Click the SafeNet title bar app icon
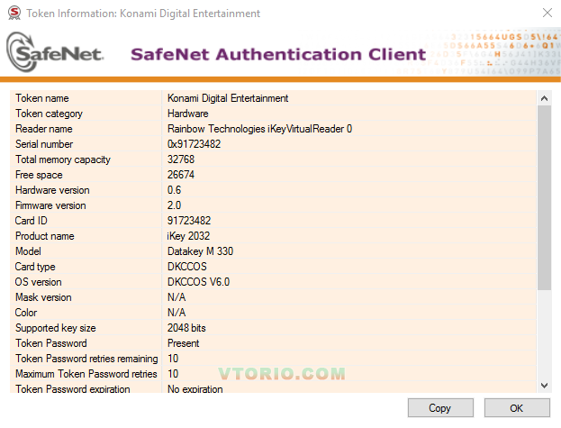Screen dimensions: 561x428 (x=13, y=14)
